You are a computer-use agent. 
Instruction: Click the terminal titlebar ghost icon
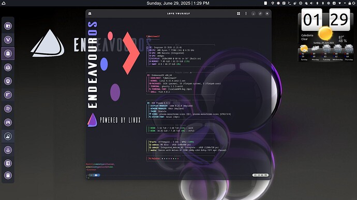(x=90, y=13)
